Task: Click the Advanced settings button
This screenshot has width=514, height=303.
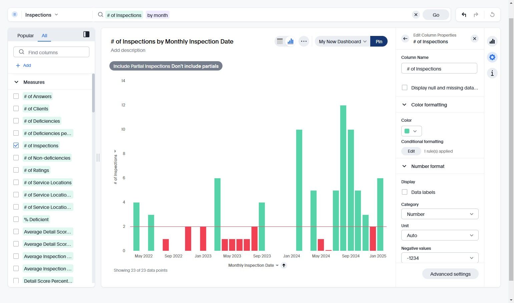Action: pos(450,274)
